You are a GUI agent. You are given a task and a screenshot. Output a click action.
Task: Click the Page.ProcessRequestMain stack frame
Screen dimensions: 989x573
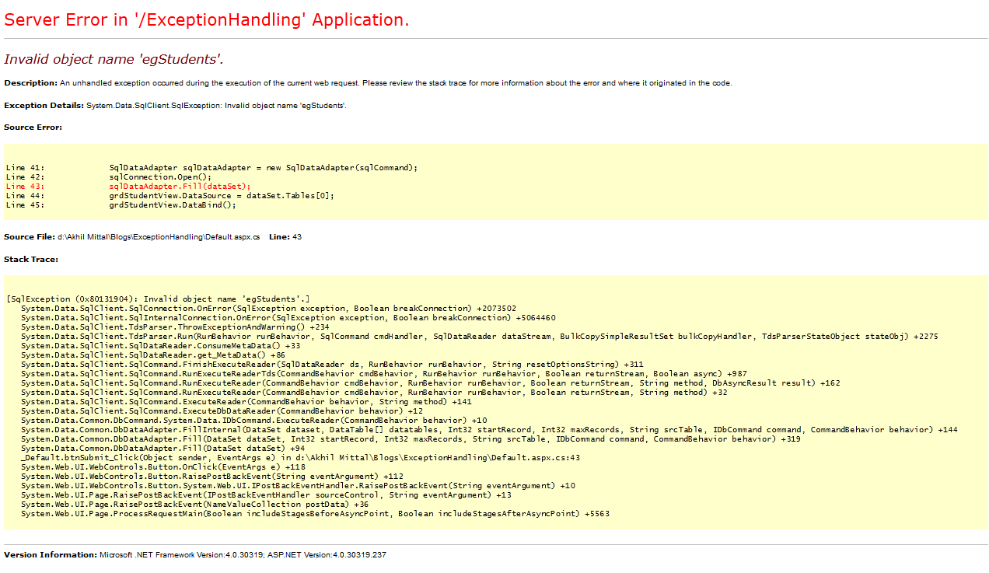[315, 514]
